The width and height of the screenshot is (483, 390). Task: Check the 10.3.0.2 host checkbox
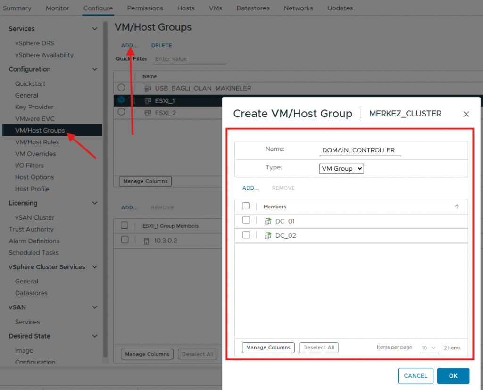click(125, 240)
